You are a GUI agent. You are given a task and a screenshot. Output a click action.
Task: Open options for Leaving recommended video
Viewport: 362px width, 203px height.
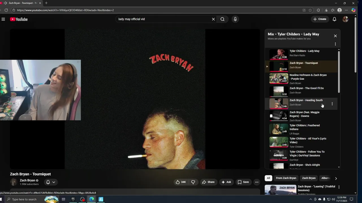coord(339,187)
